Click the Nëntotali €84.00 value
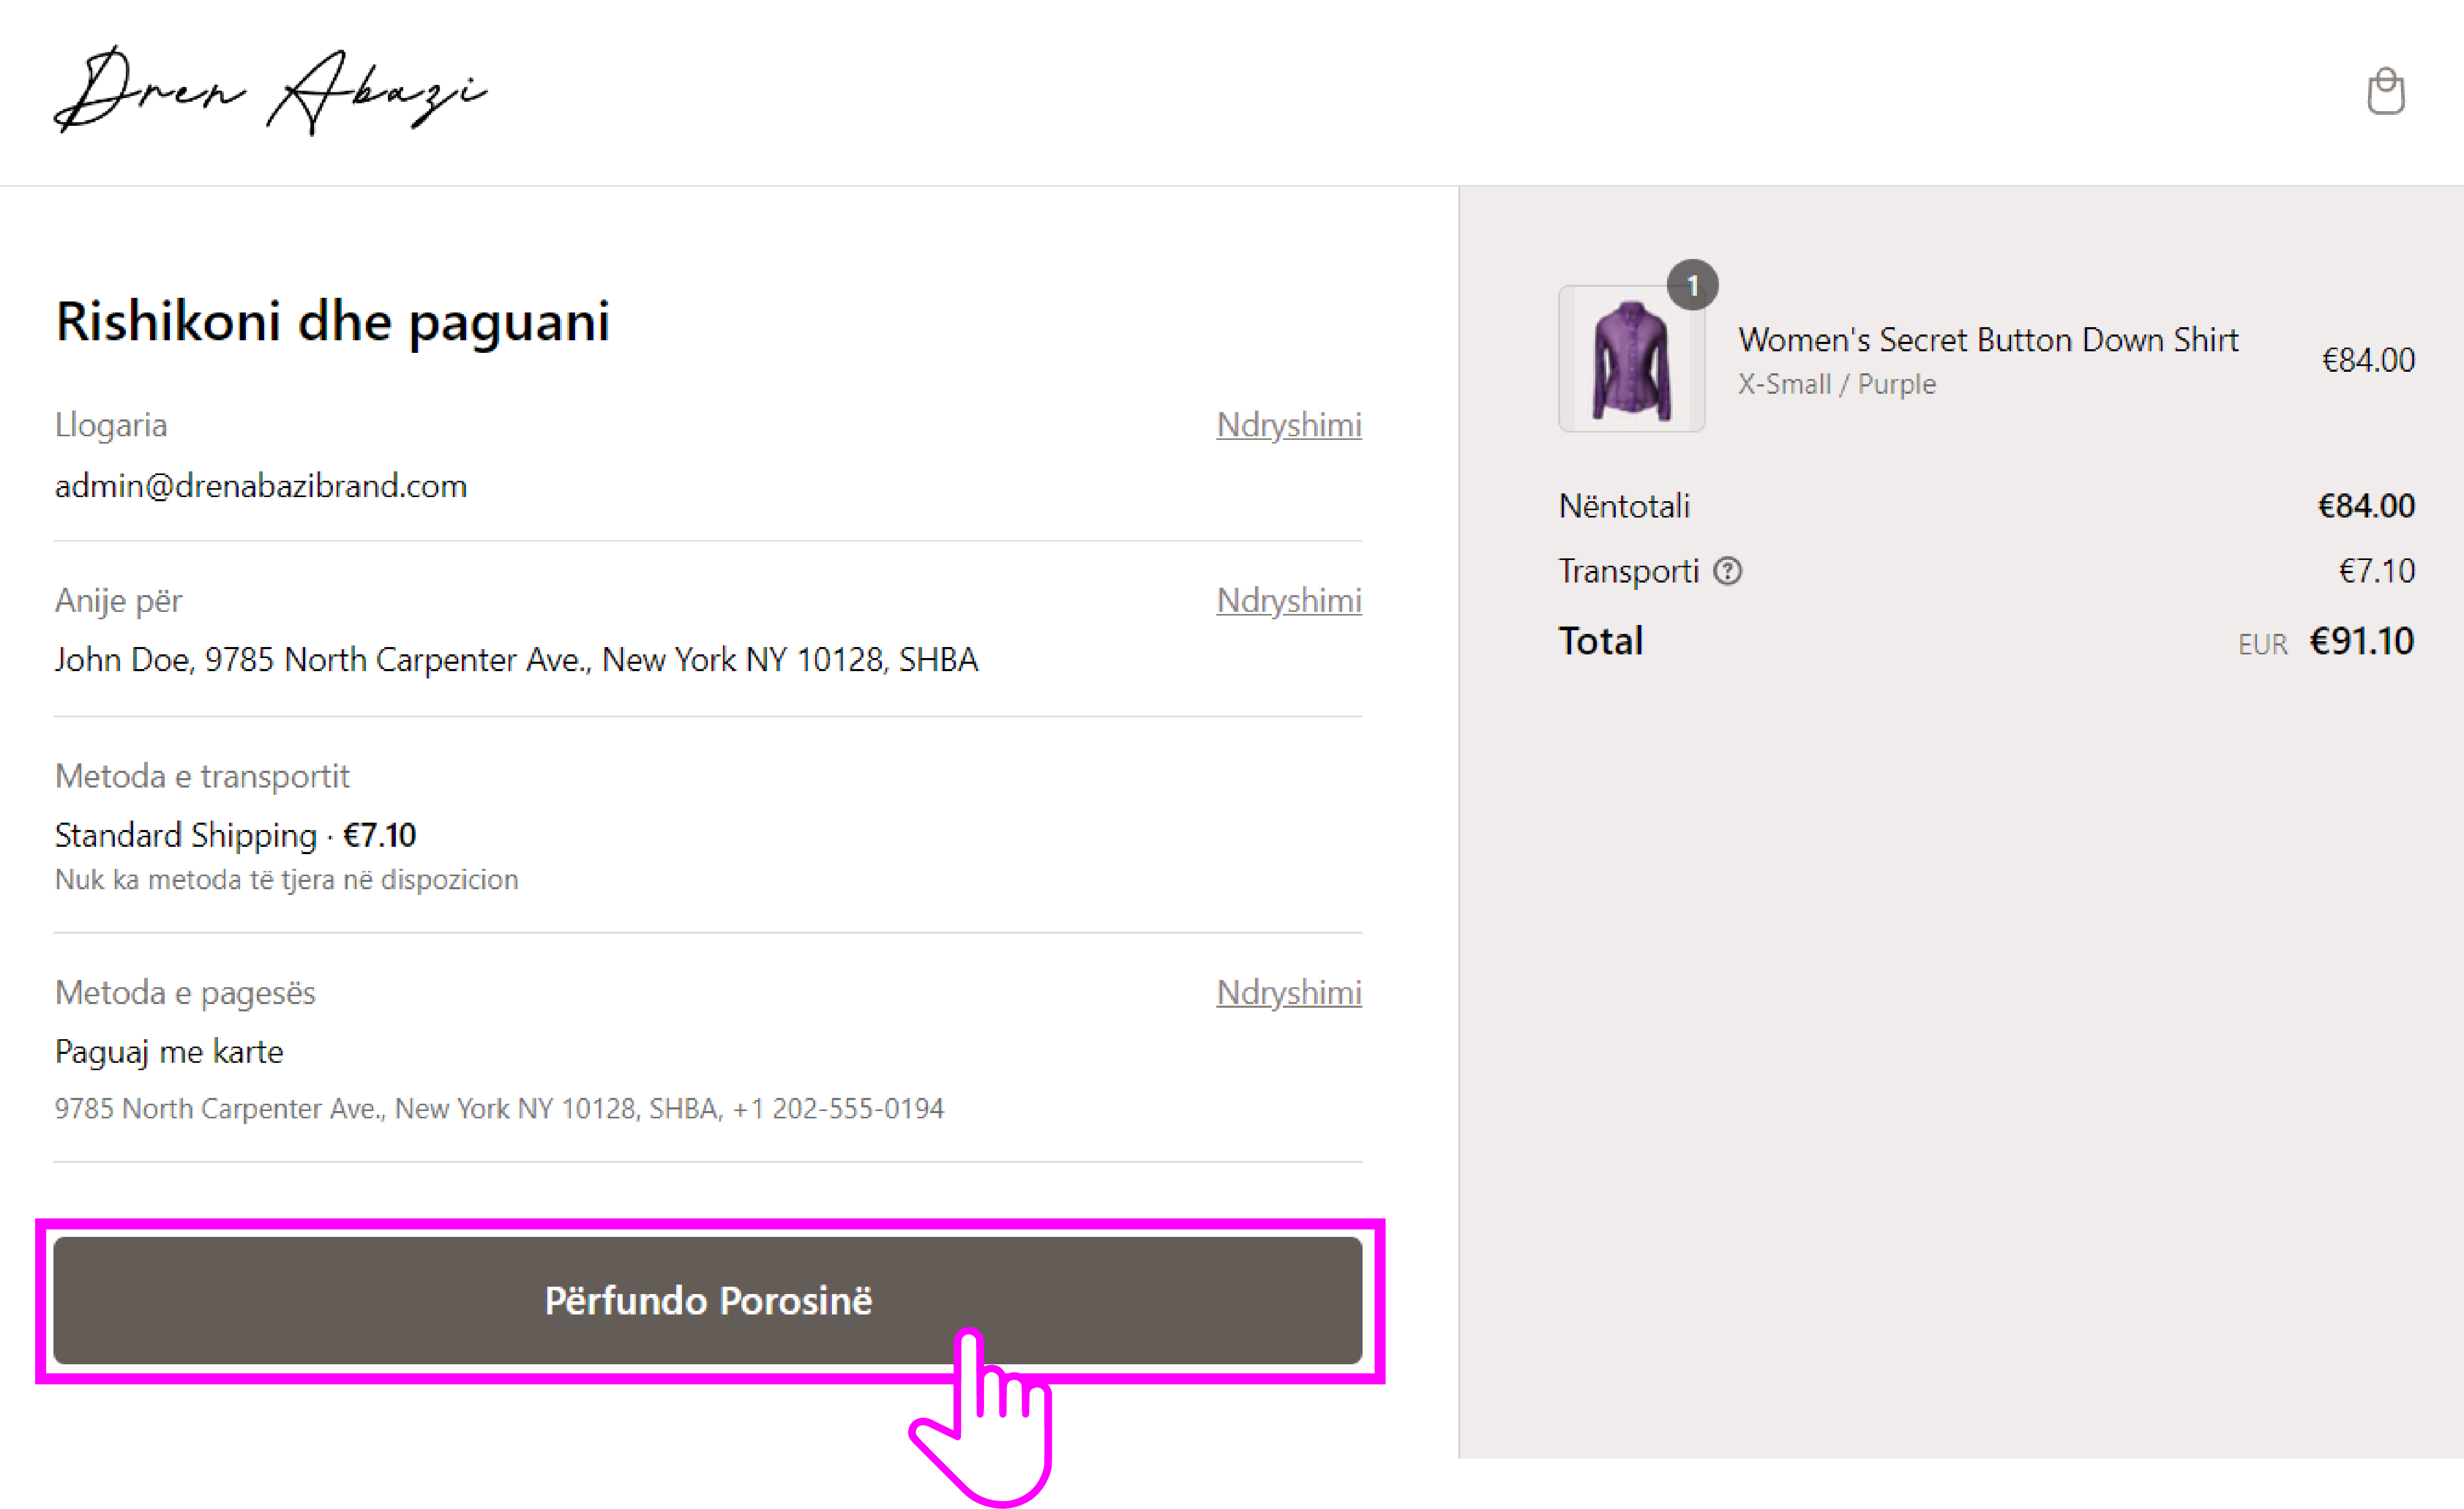This screenshot has width=2464, height=1509. click(2365, 506)
